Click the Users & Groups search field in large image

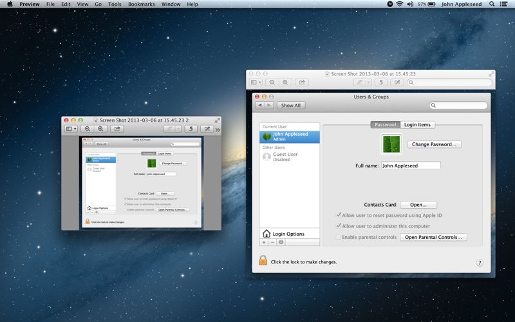[458, 106]
